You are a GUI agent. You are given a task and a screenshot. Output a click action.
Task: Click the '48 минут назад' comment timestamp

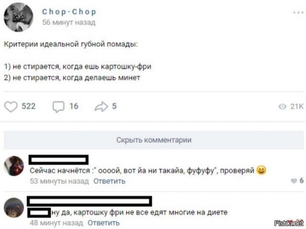pyautogui.click(x=56, y=223)
